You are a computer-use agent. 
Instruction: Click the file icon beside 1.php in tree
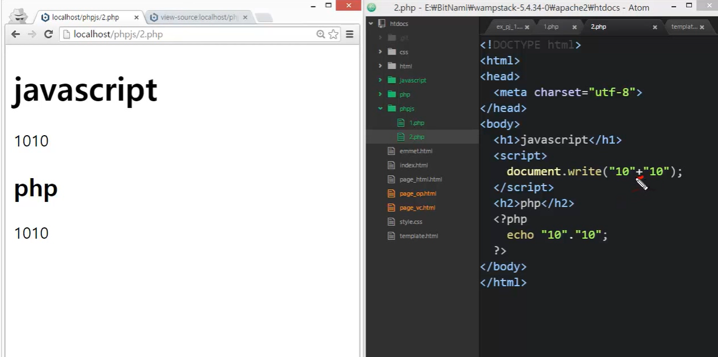point(401,122)
